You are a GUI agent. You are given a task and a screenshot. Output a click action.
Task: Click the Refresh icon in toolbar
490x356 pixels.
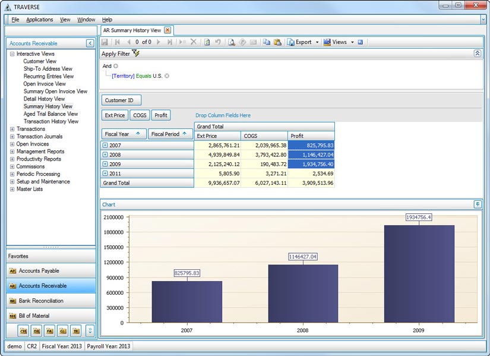(x=207, y=42)
